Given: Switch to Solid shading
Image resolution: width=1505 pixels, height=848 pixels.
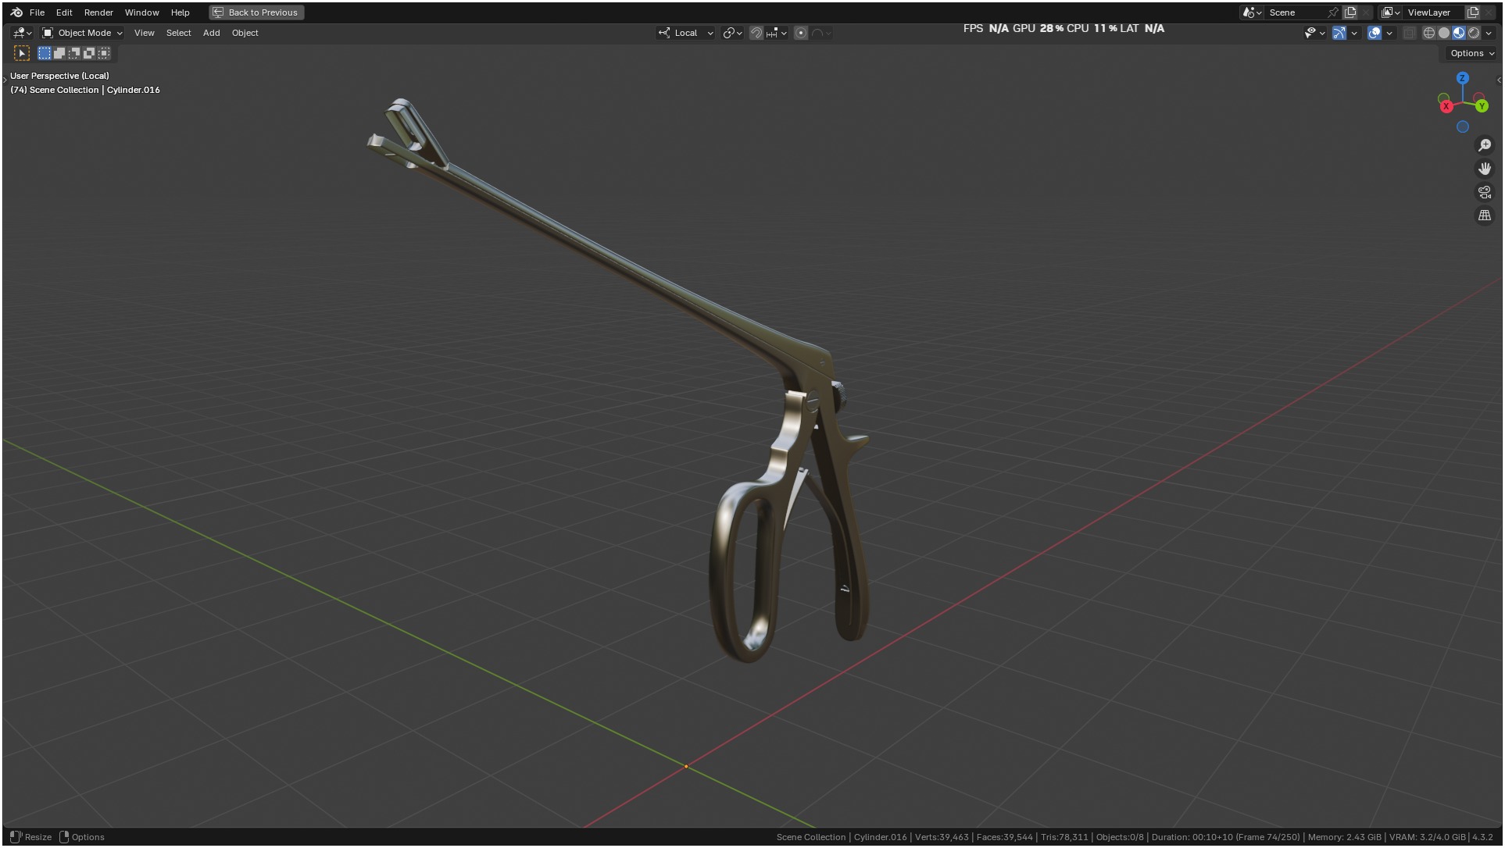Looking at the screenshot, I should (1444, 33).
